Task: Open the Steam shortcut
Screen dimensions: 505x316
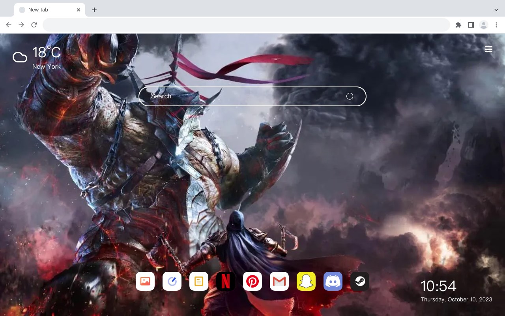Action: [x=360, y=281]
